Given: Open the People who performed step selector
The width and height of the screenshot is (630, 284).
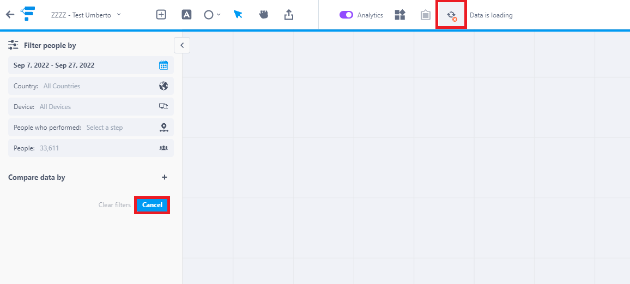Looking at the screenshot, I should [91, 128].
